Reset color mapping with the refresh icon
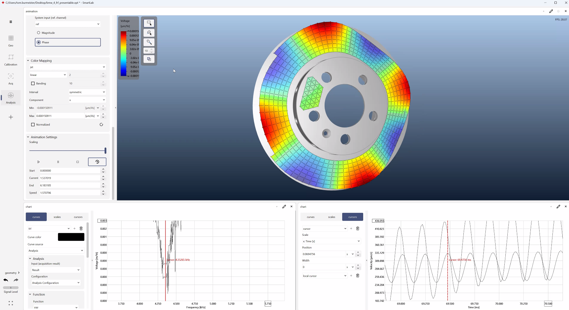Image resolution: width=569 pixels, height=310 pixels. pyautogui.click(x=101, y=125)
